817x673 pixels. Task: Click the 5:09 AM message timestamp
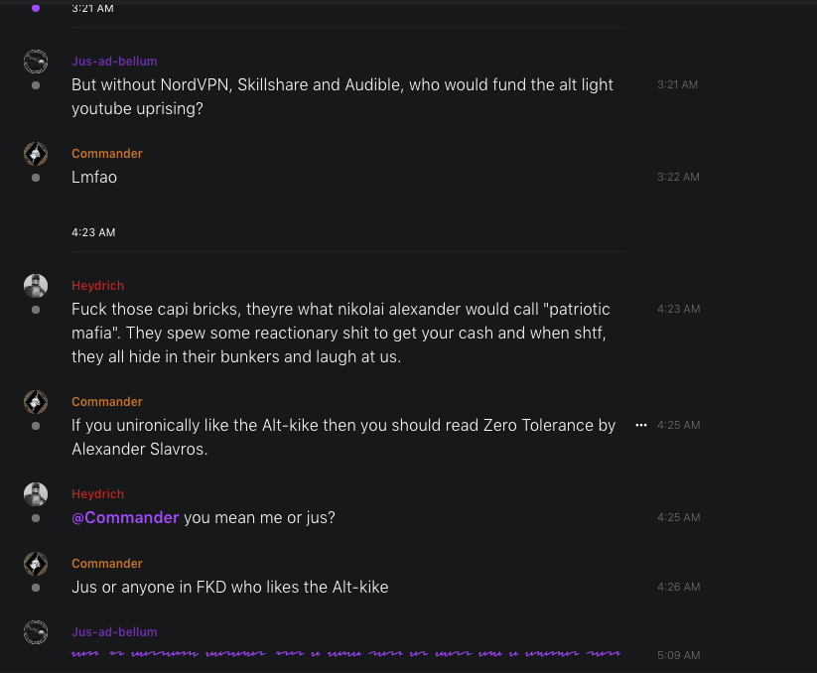[678, 655]
